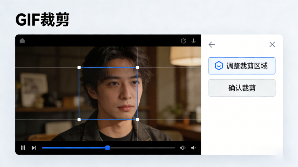The height and width of the screenshot is (167, 298).
Task: Click inside the blue crop selection box
Action: [x=108, y=93]
